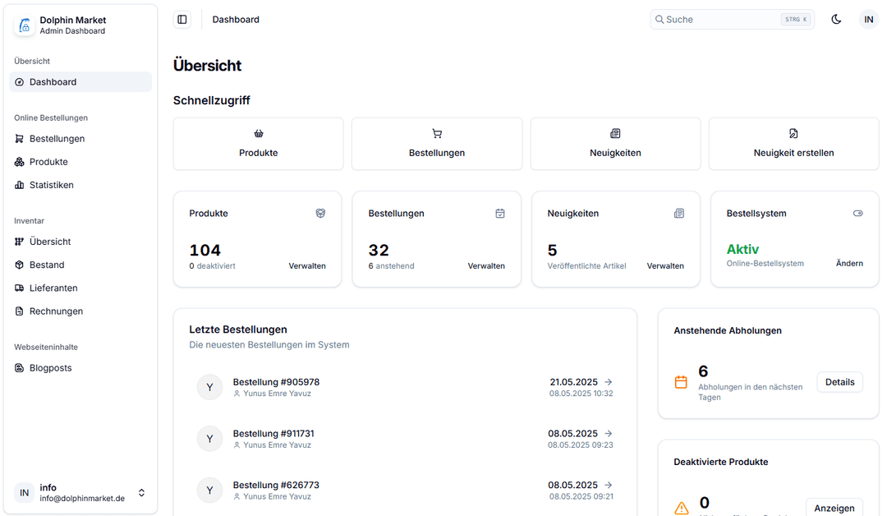The height and width of the screenshot is (516, 887).
Task: Open the IN user avatar menu
Action: click(x=868, y=19)
